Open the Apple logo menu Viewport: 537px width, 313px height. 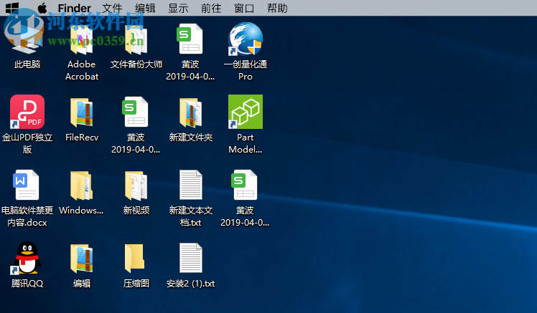(x=42, y=8)
